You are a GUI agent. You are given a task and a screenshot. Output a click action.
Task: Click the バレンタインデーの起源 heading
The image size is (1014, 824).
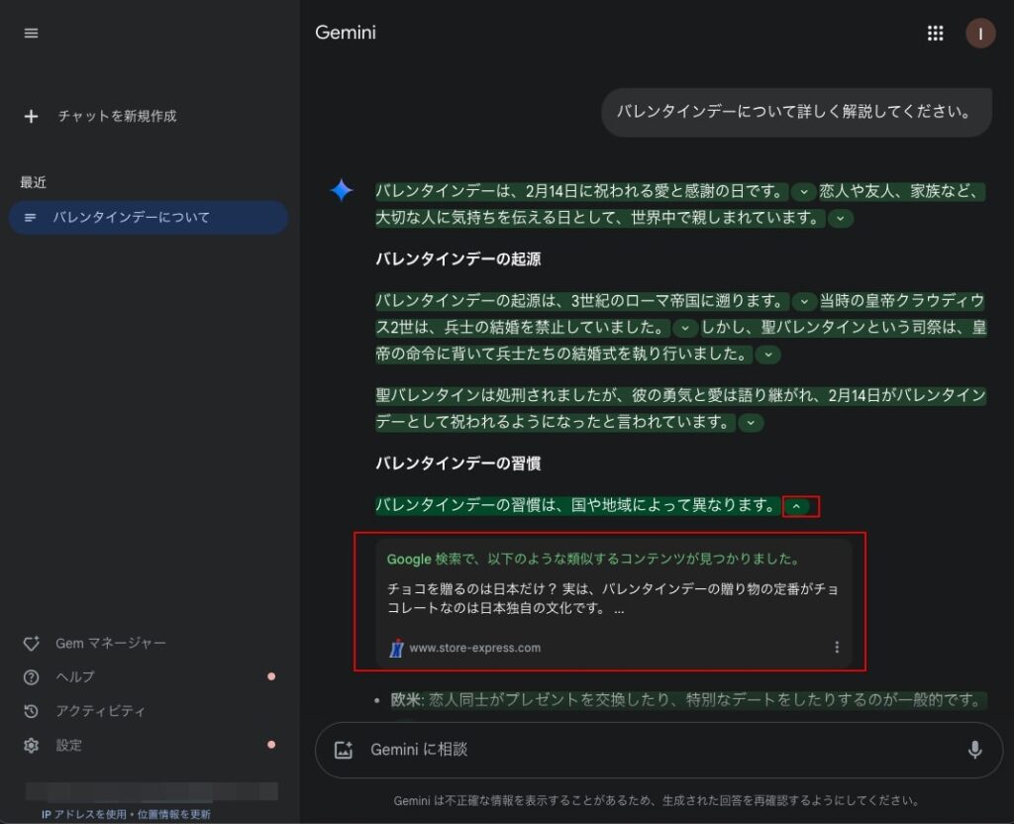[458, 259]
